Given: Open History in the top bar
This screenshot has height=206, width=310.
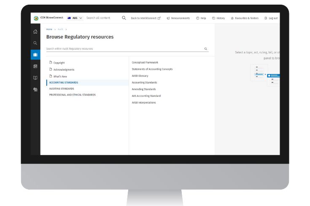Looking at the screenshot, I should (218, 18).
